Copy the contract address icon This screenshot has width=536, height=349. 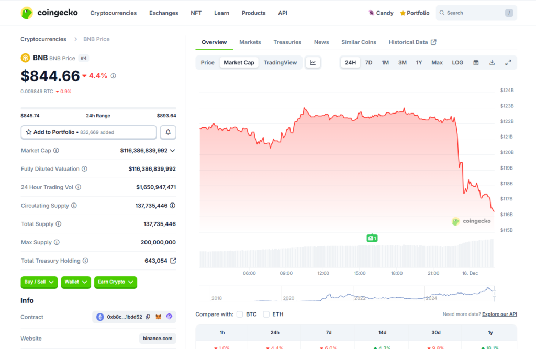[x=148, y=317]
